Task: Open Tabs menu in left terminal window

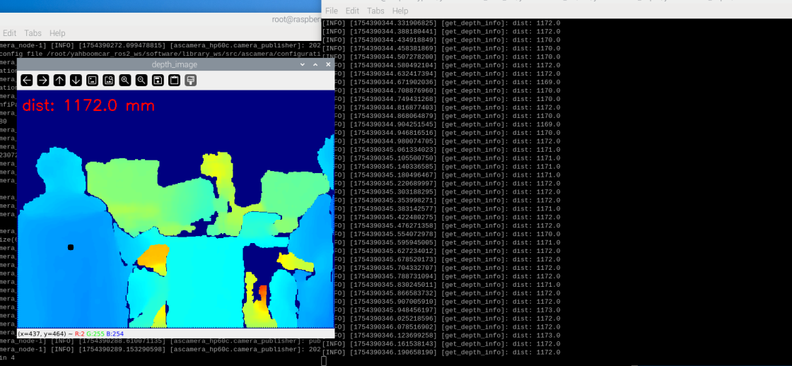Action: click(33, 33)
